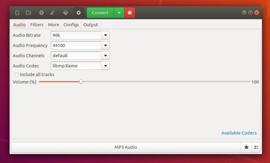Click the red stop conversion button

click(130, 13)
